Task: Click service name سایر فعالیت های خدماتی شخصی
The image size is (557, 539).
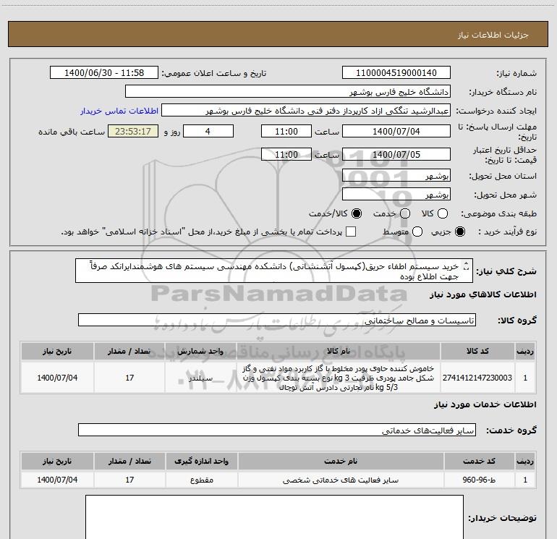Action: (341, 480)
